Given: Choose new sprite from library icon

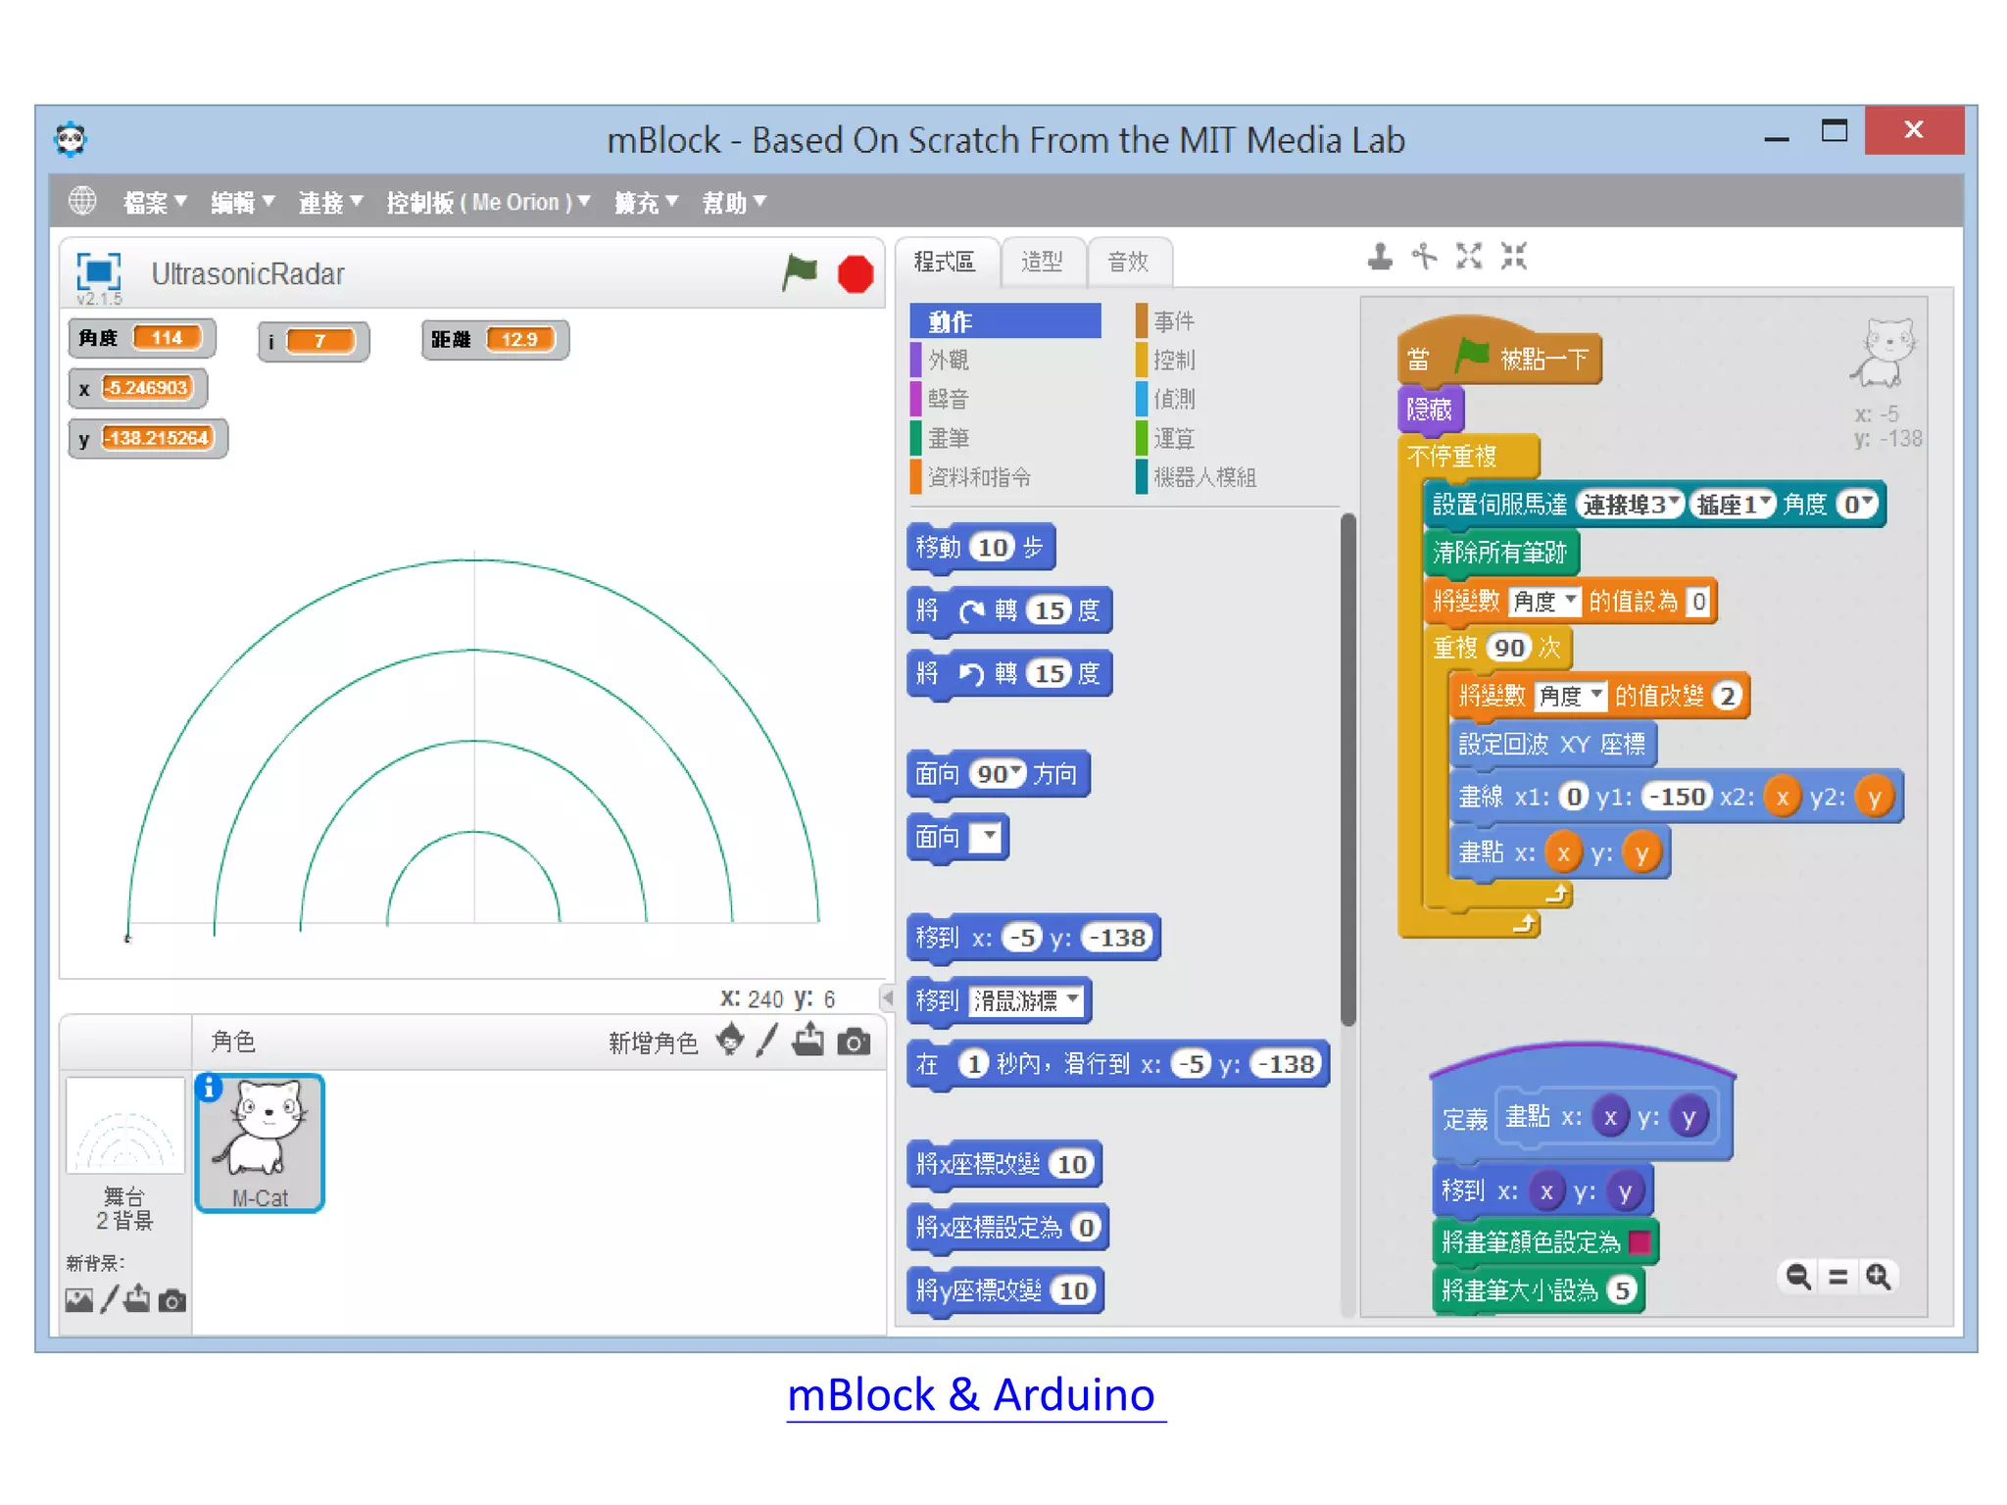Looking at the screenshot, I should (729, 1040).
